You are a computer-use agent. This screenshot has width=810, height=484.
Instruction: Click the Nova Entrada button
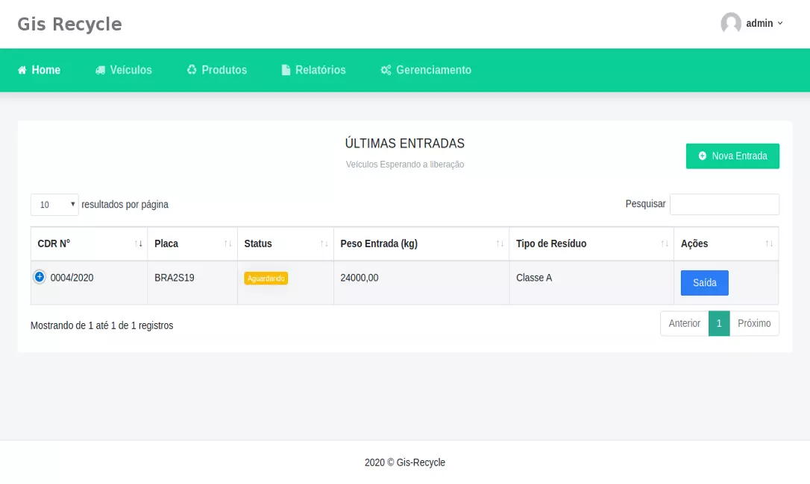tap(732, 156)
